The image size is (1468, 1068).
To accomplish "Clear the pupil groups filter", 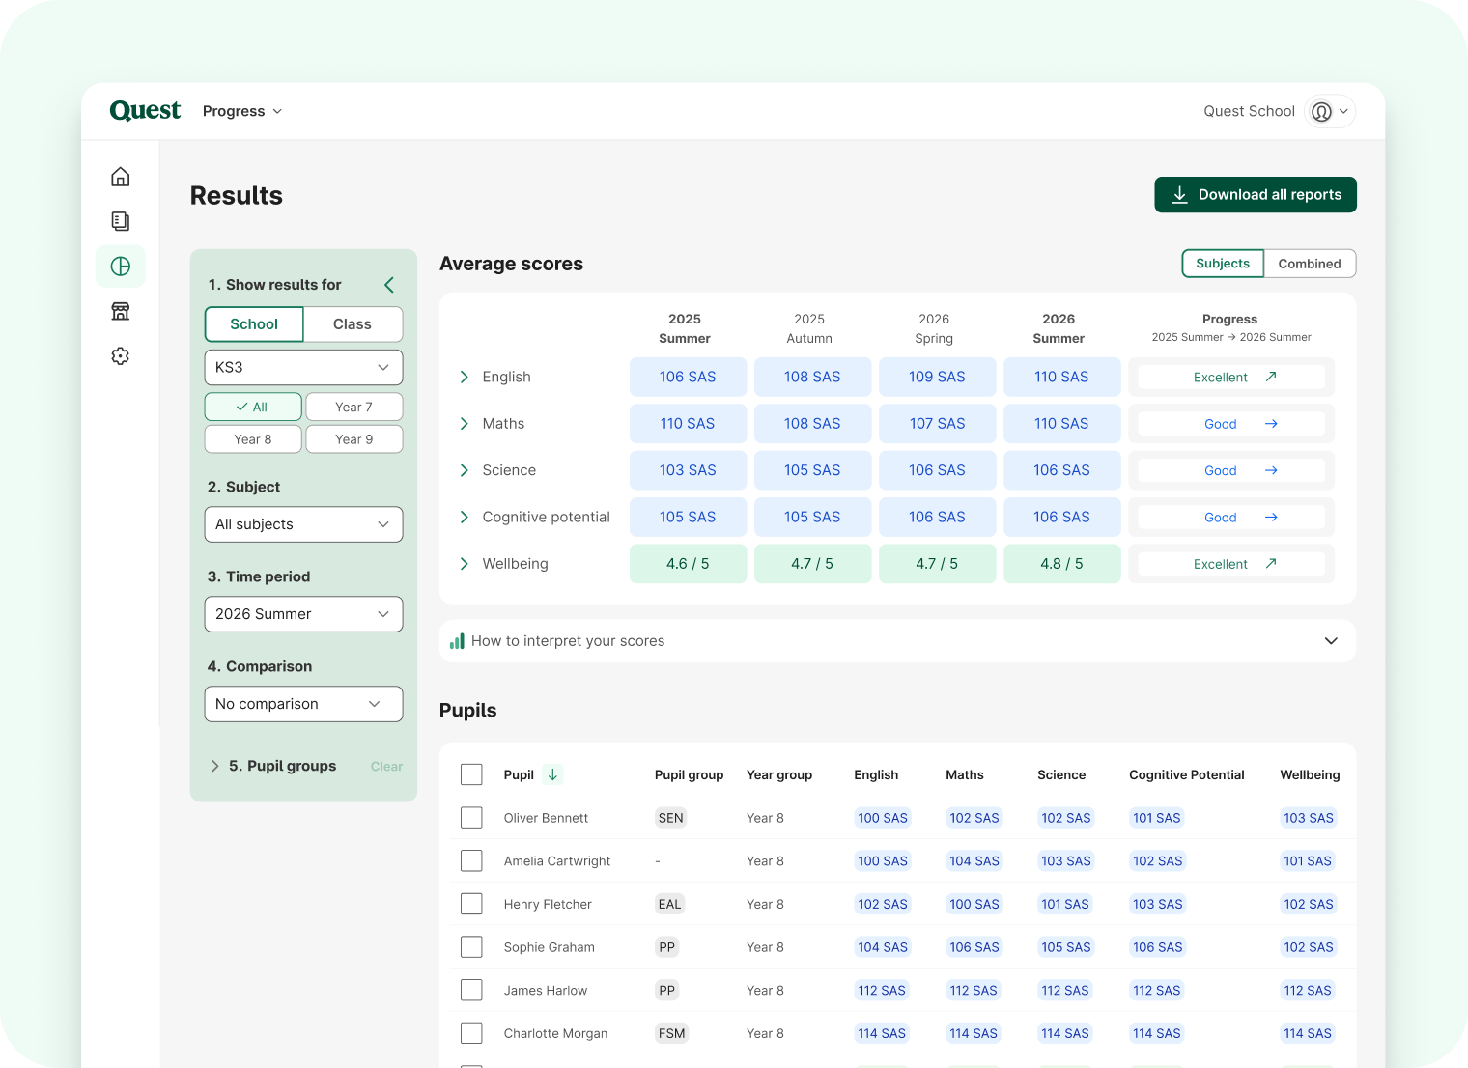I will (386, 767).
